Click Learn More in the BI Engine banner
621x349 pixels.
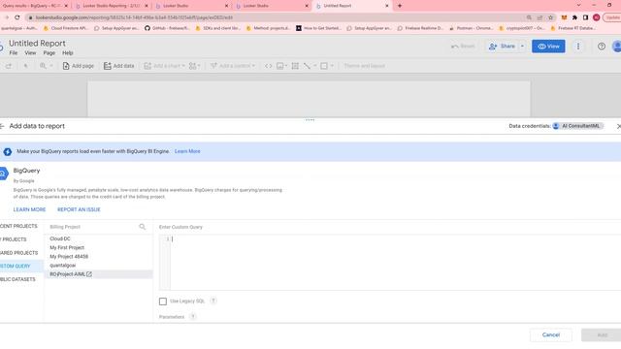[187, 151]
